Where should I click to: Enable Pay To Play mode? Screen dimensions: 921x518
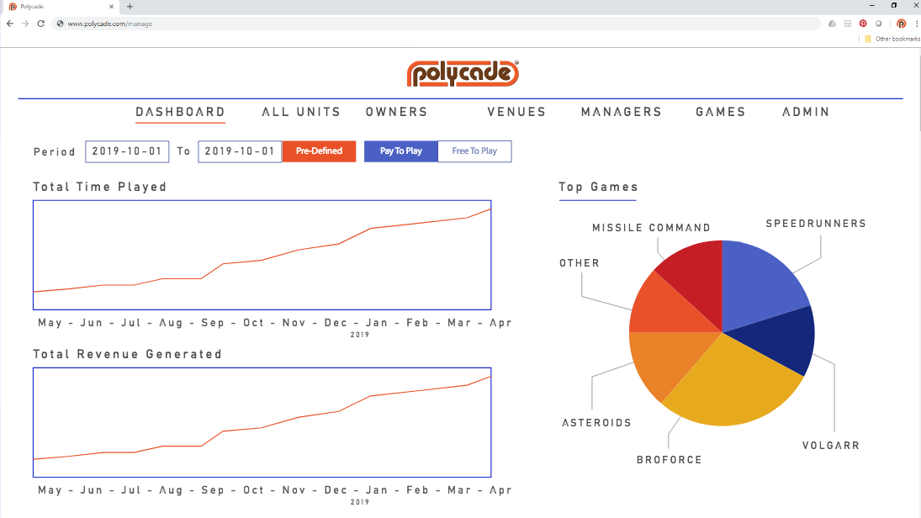point(401,151)
